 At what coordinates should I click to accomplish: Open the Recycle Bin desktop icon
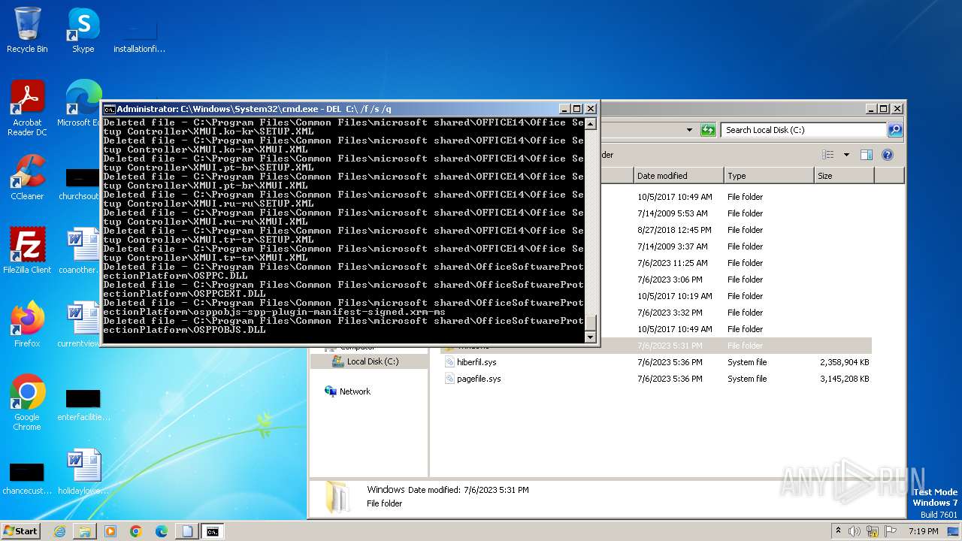(27, 30)
